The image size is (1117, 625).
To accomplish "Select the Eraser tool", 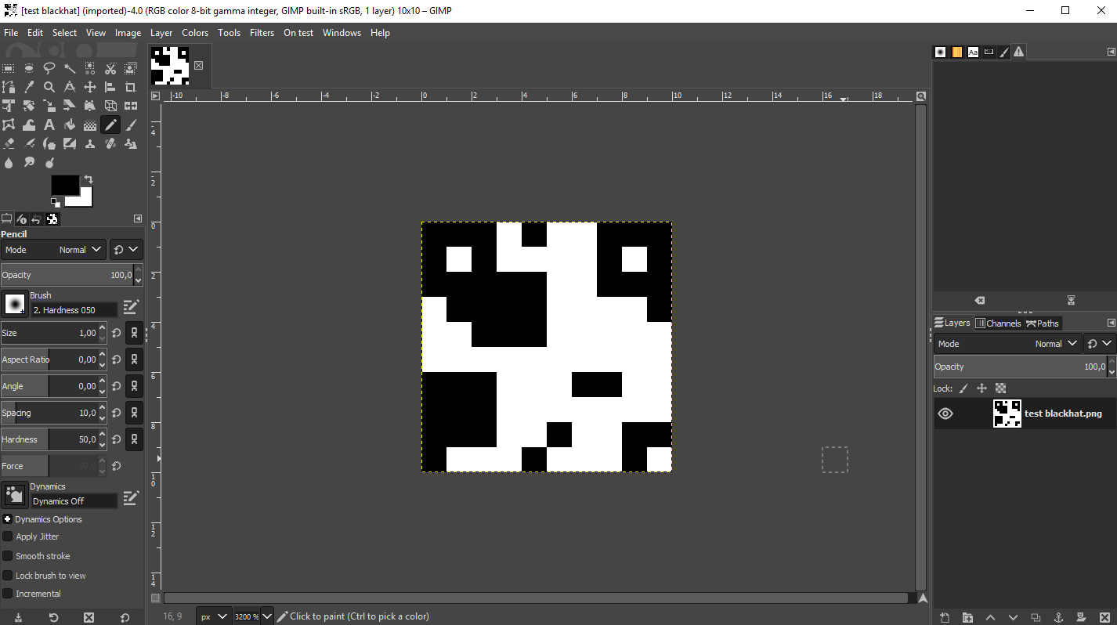I will [9, 143].
